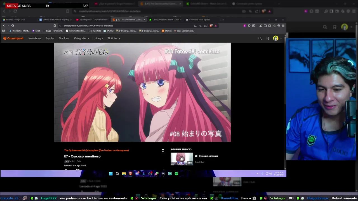The width and height of the screenshot is (358, 201).
Task: Bookmark this page in address bar
Action: click(x=55, y=25)
